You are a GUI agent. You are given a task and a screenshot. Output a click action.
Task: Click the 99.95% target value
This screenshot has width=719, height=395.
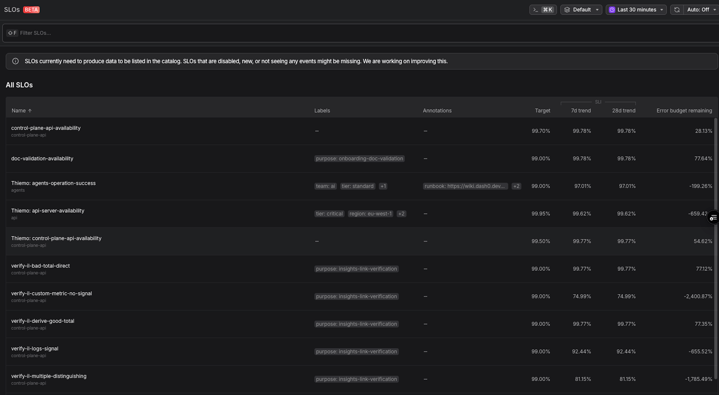[x=541, y=214]
